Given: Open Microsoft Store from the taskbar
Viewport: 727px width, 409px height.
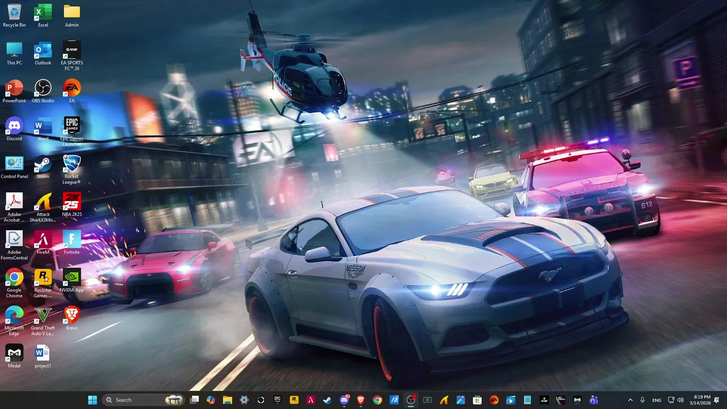Looking at the screenshot, I should click(477, 400).
